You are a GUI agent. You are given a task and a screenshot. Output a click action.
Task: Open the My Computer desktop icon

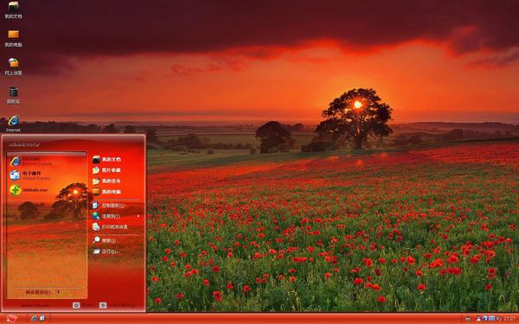click(13, 38)
